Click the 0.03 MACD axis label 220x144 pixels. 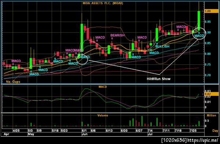click(208, 91)
